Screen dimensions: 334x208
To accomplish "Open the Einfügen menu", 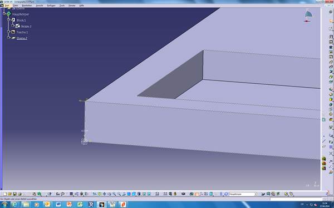I will [51, 6].
